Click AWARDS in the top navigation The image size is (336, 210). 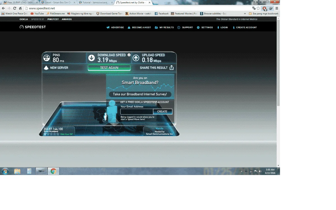coord(67,19)
